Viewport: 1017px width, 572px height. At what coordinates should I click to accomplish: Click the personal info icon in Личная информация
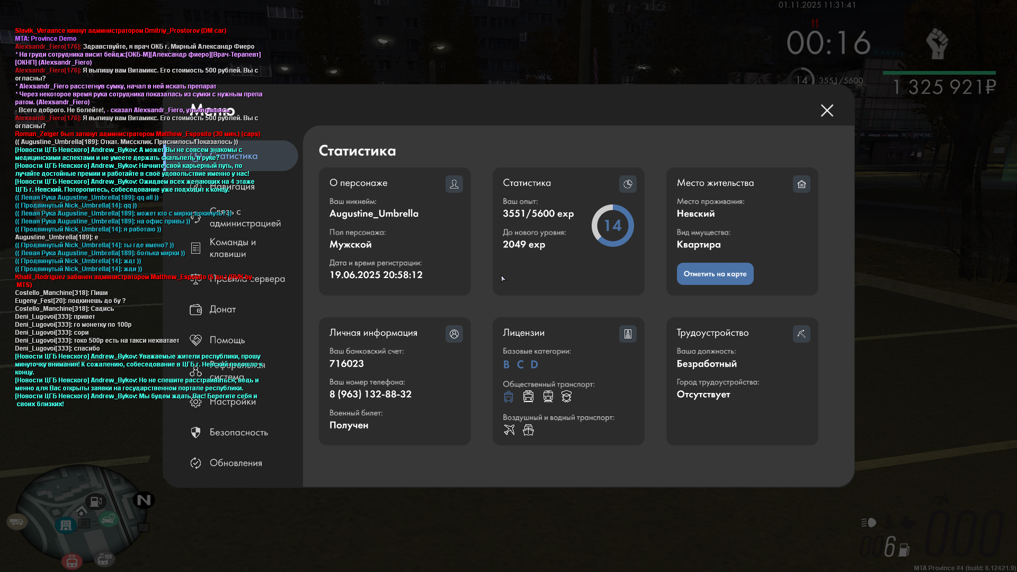454,334
